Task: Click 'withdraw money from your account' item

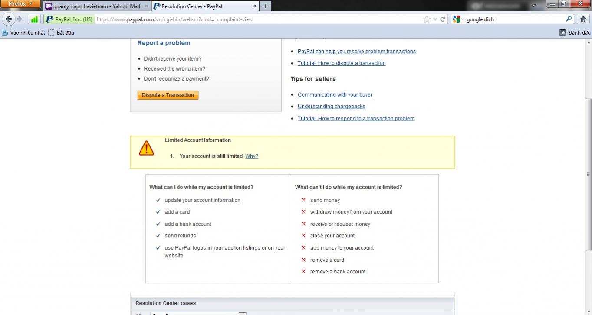Action: coord(351,212)
